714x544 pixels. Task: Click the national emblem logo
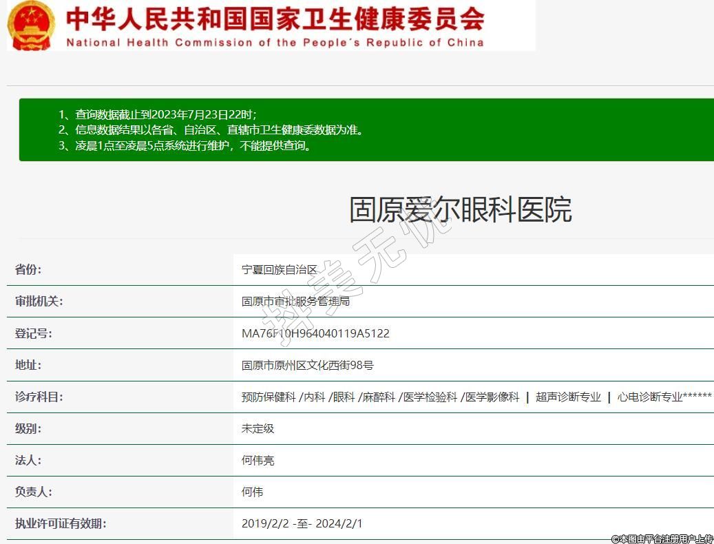pyautogui.click(x=31, y=25)
